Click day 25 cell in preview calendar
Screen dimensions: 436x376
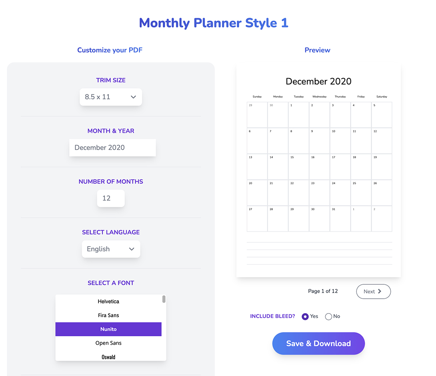361,193
